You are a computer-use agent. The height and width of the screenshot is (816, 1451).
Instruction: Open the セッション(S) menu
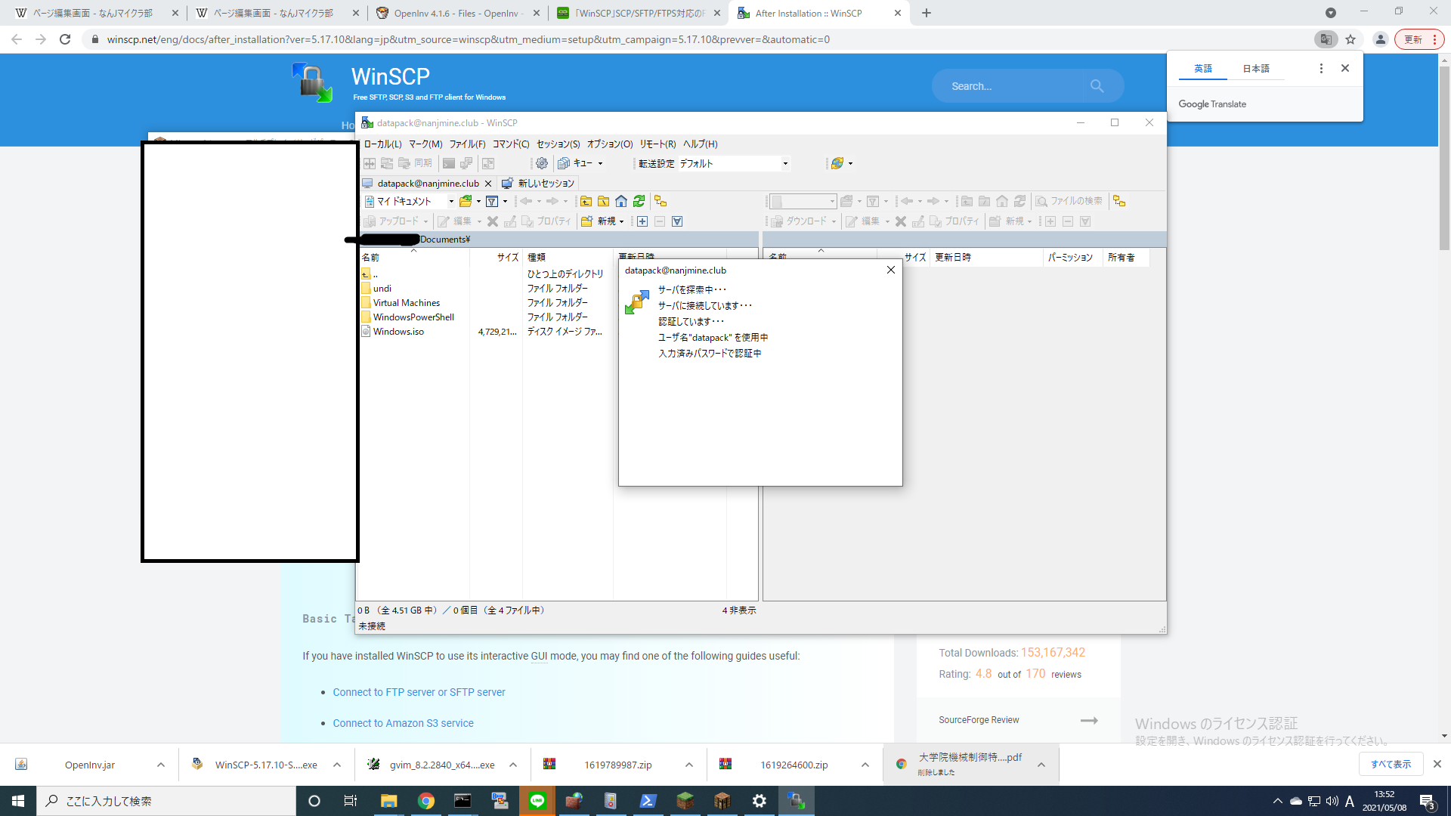point(558,144)
